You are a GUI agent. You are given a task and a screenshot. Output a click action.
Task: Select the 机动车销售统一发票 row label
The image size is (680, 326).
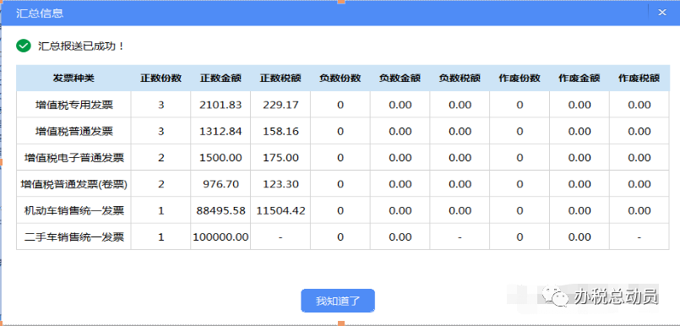(74, 210)
